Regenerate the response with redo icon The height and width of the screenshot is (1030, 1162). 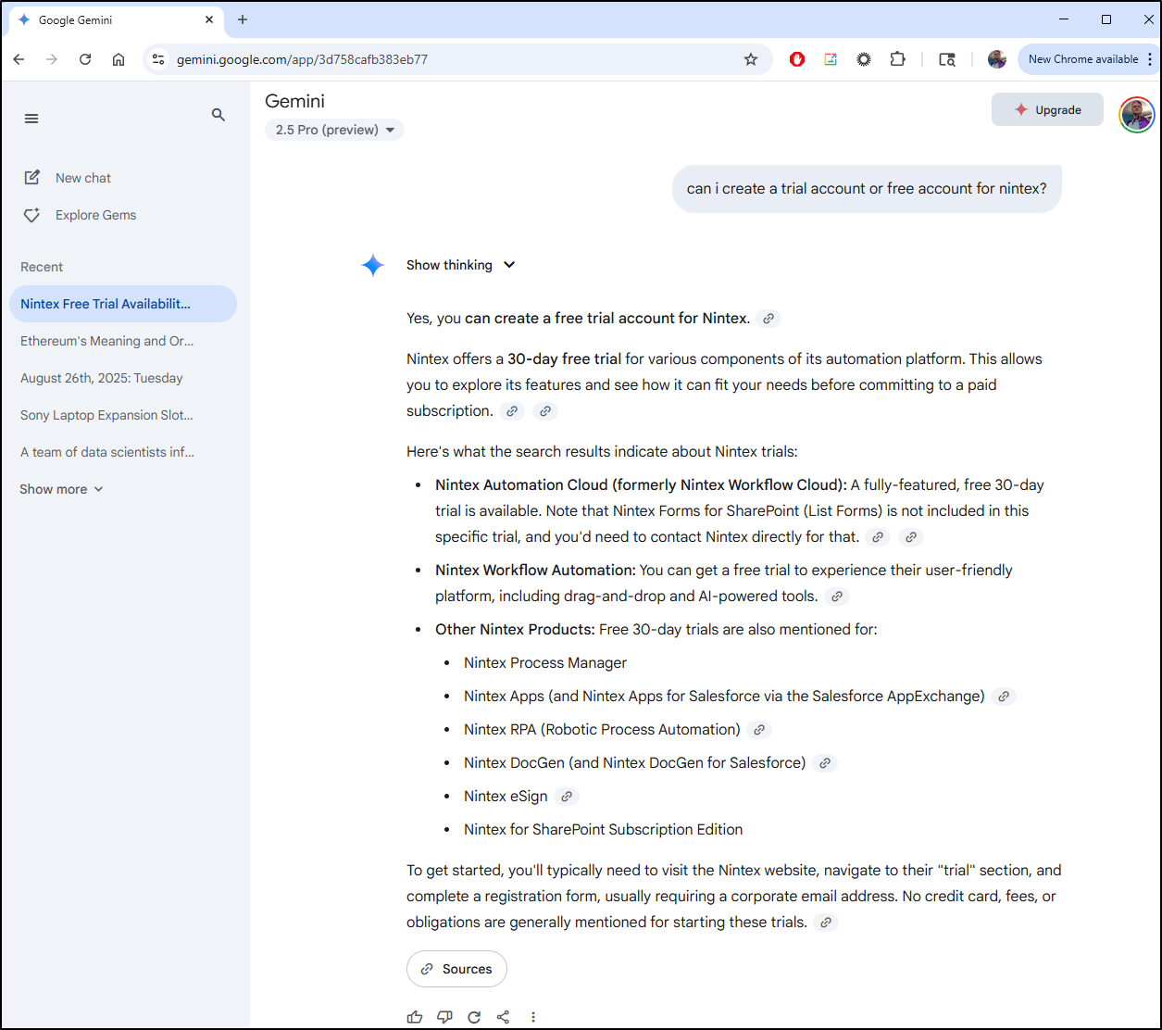pos(474,1017)
